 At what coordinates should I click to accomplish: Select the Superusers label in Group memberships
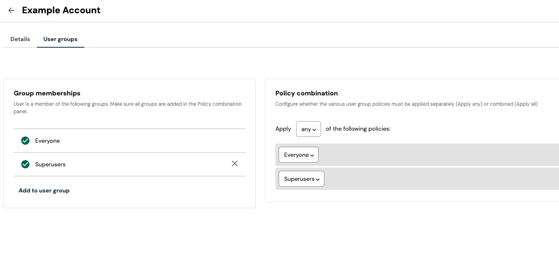pos(50,164)
